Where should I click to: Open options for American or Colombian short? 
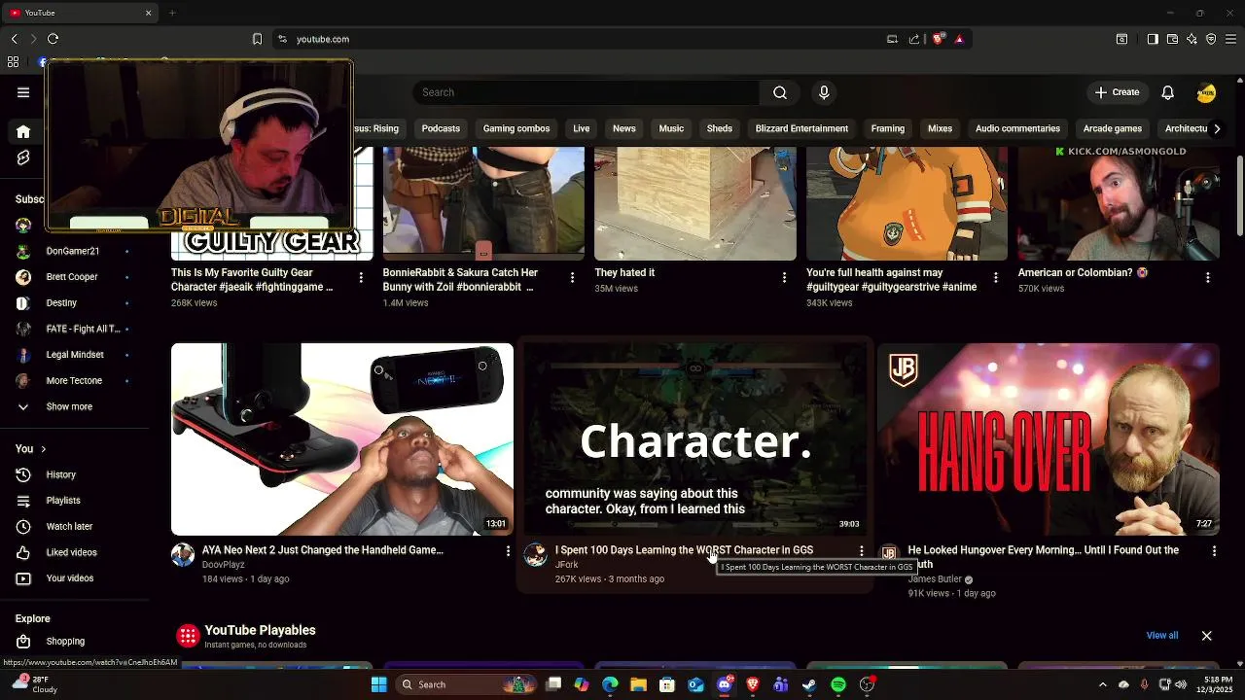tap(1207, 278)
